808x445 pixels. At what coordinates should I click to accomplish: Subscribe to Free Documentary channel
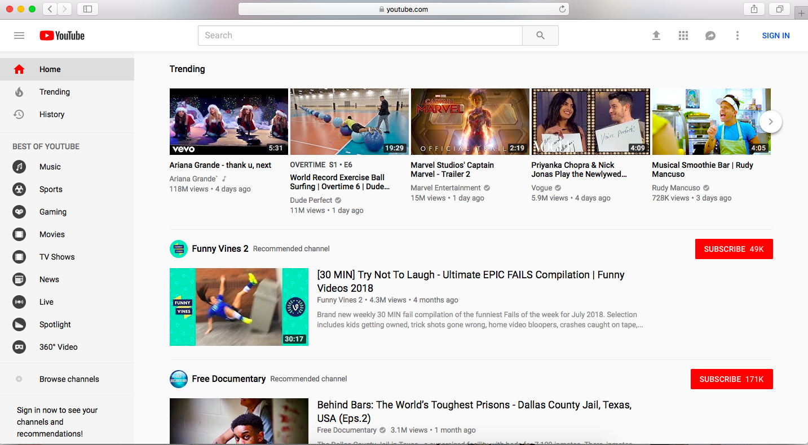tap(732, 379)
